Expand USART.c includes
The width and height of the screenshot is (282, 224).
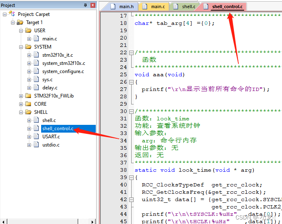[x=29, y=137]
